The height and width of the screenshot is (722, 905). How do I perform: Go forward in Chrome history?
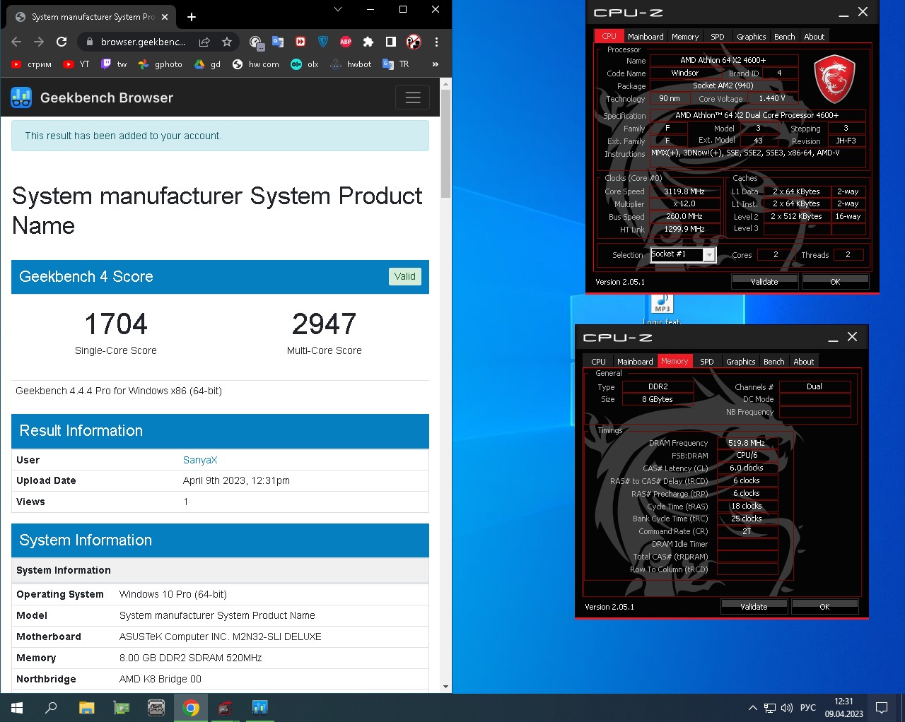[39, 42]
